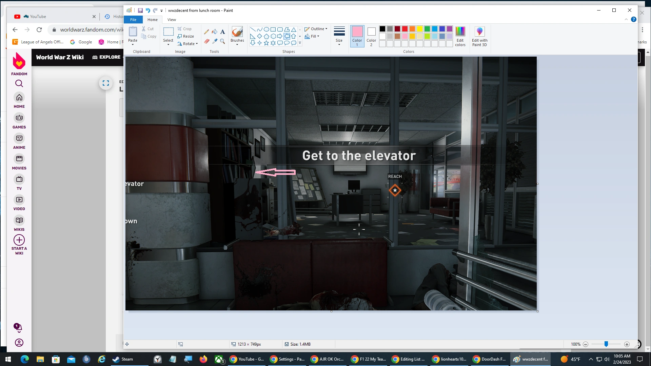The image size is (651, 366).
Task: Click Save icon in quick access toolbar
Action: coord(140,11)
